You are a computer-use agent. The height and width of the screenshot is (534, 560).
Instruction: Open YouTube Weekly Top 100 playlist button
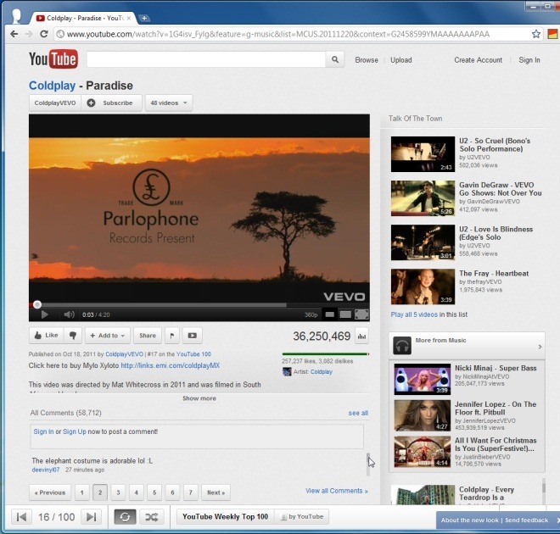(x=226, y=516)
